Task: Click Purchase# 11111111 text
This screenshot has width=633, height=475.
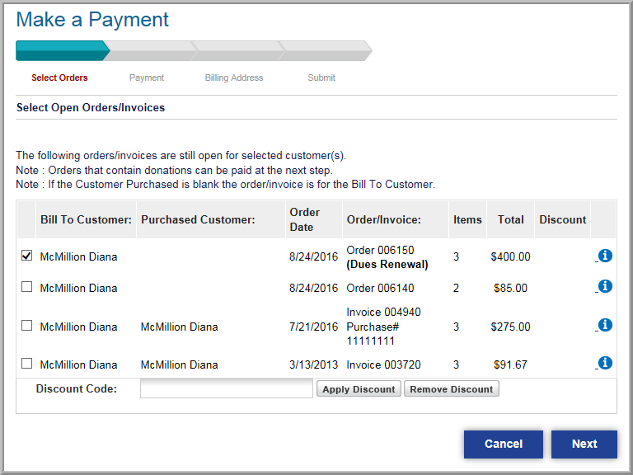Action: pyautogui.click(x=373, y=334)
